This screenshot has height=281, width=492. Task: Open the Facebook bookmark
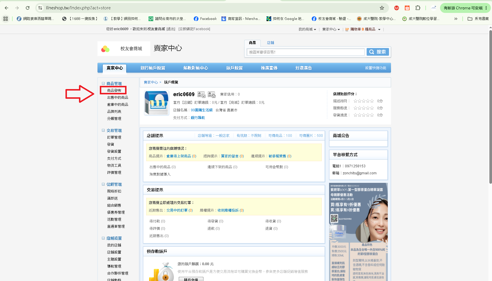(x=205, y=19)
